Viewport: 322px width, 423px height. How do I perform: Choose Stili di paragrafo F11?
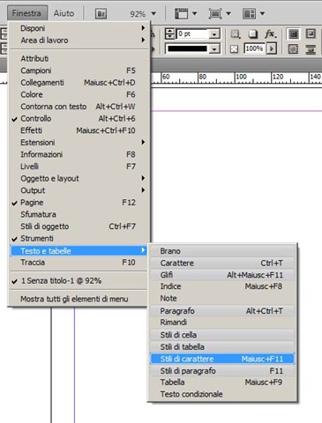point(222,371)
